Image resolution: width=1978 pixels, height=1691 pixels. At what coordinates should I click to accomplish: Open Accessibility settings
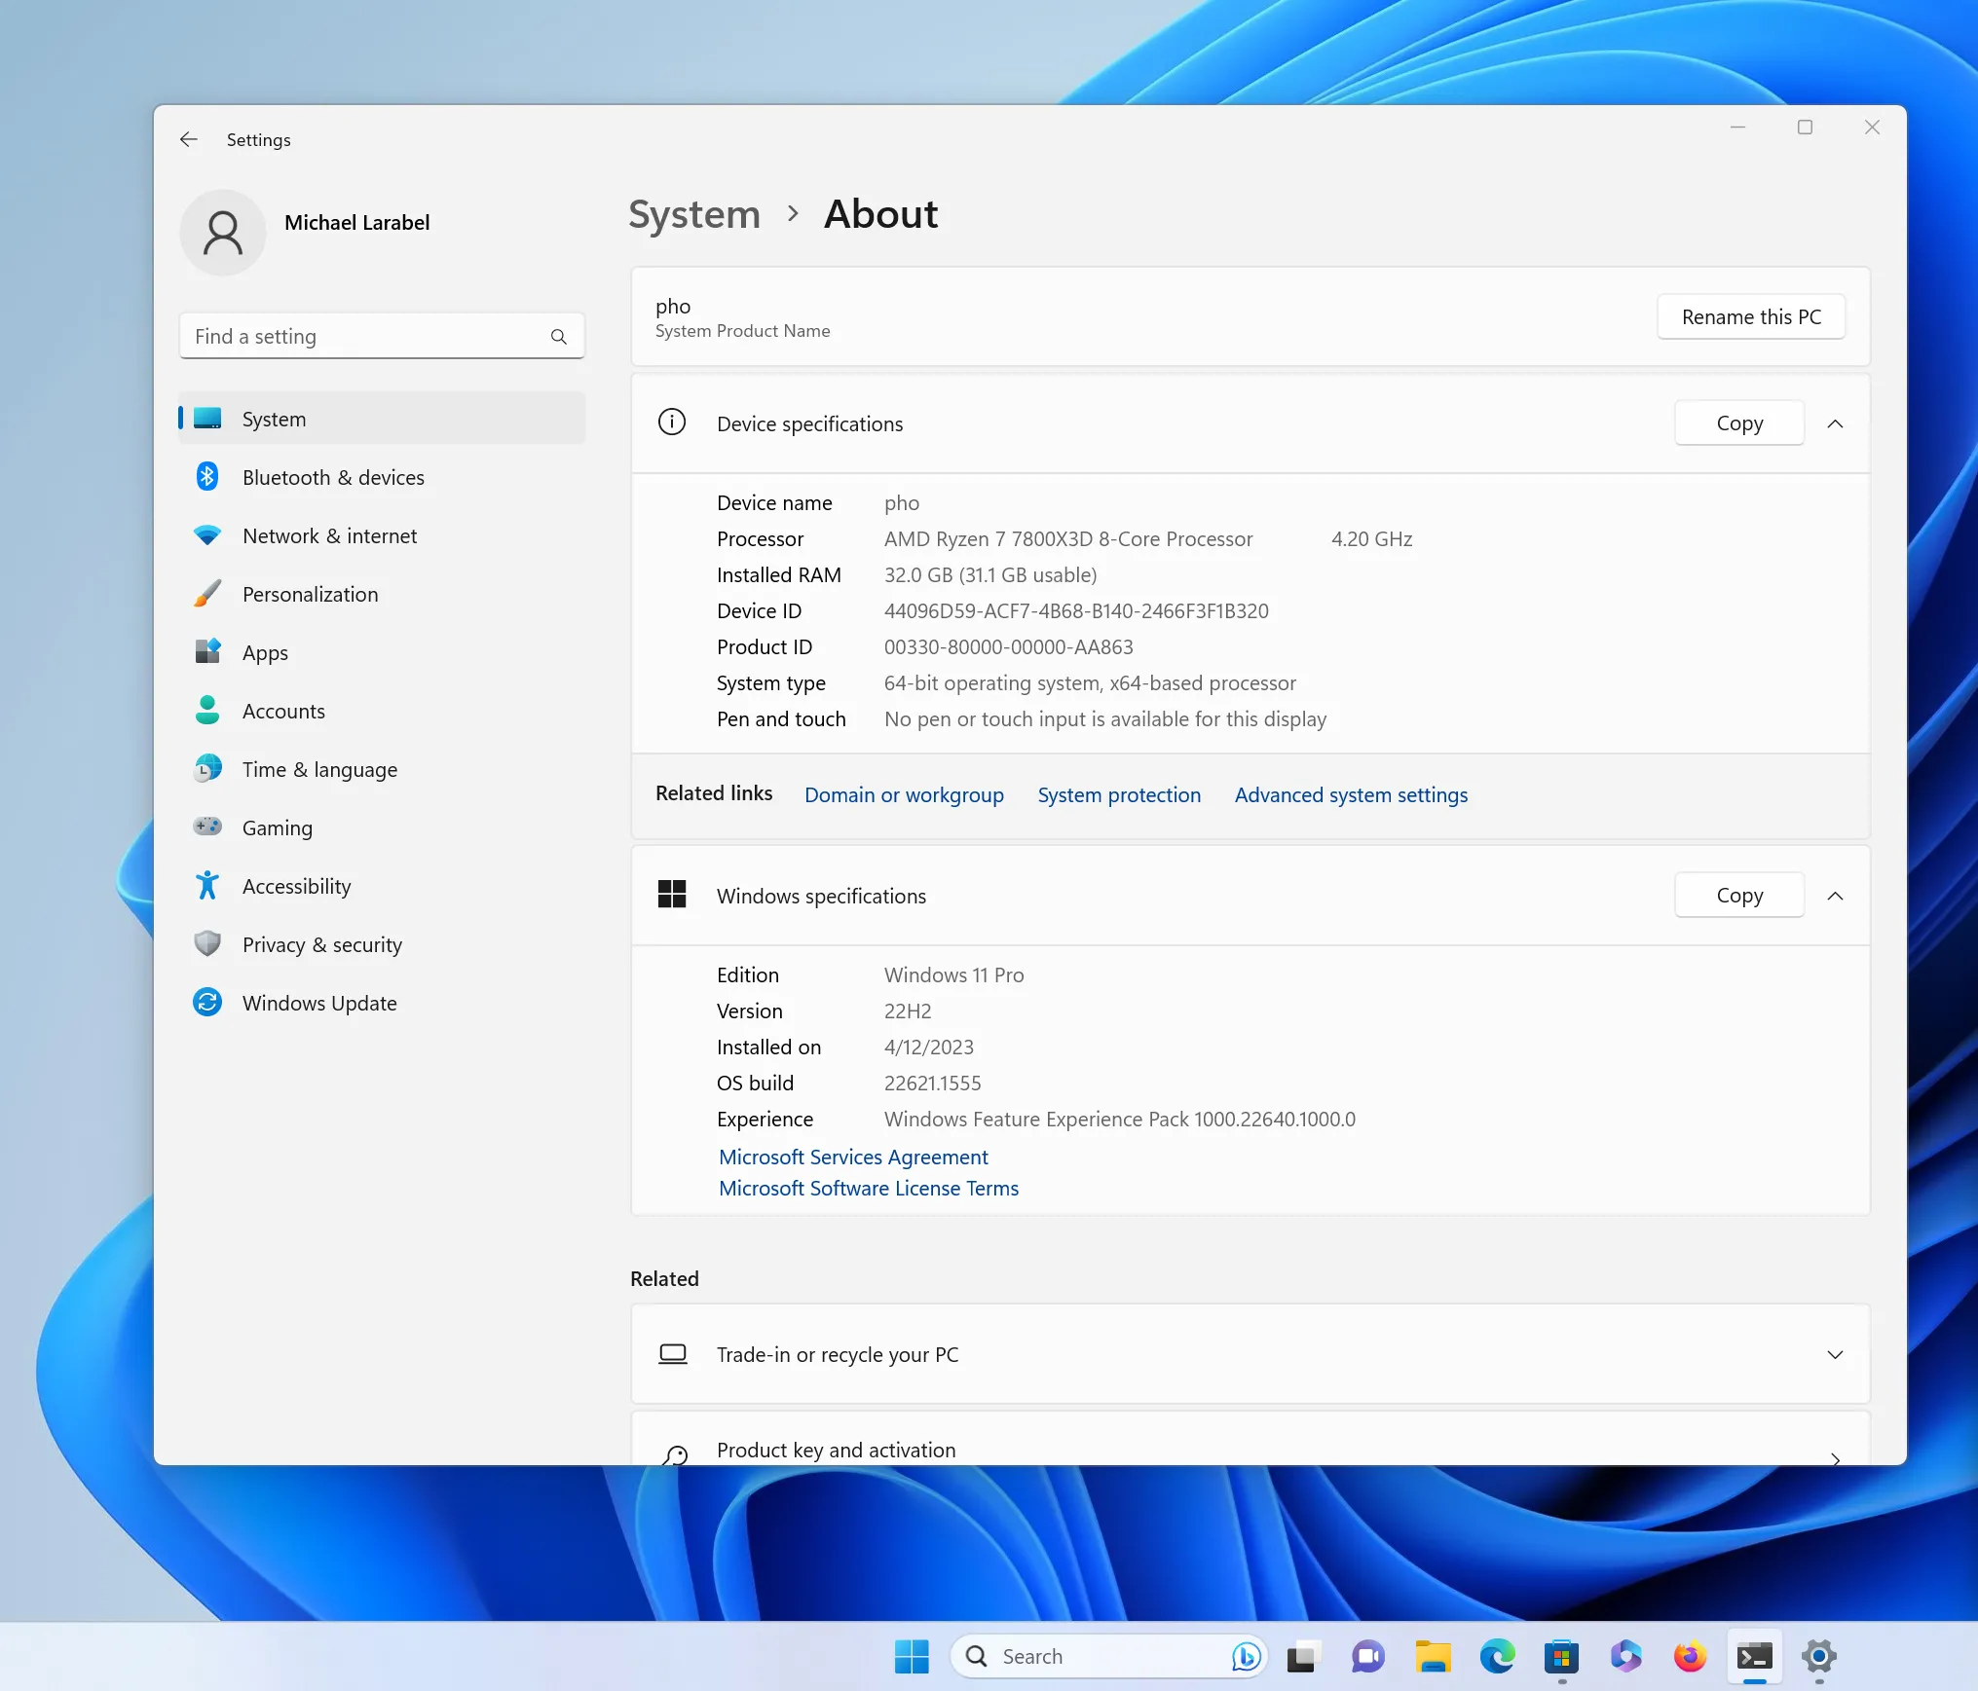[x=296, y=886]
